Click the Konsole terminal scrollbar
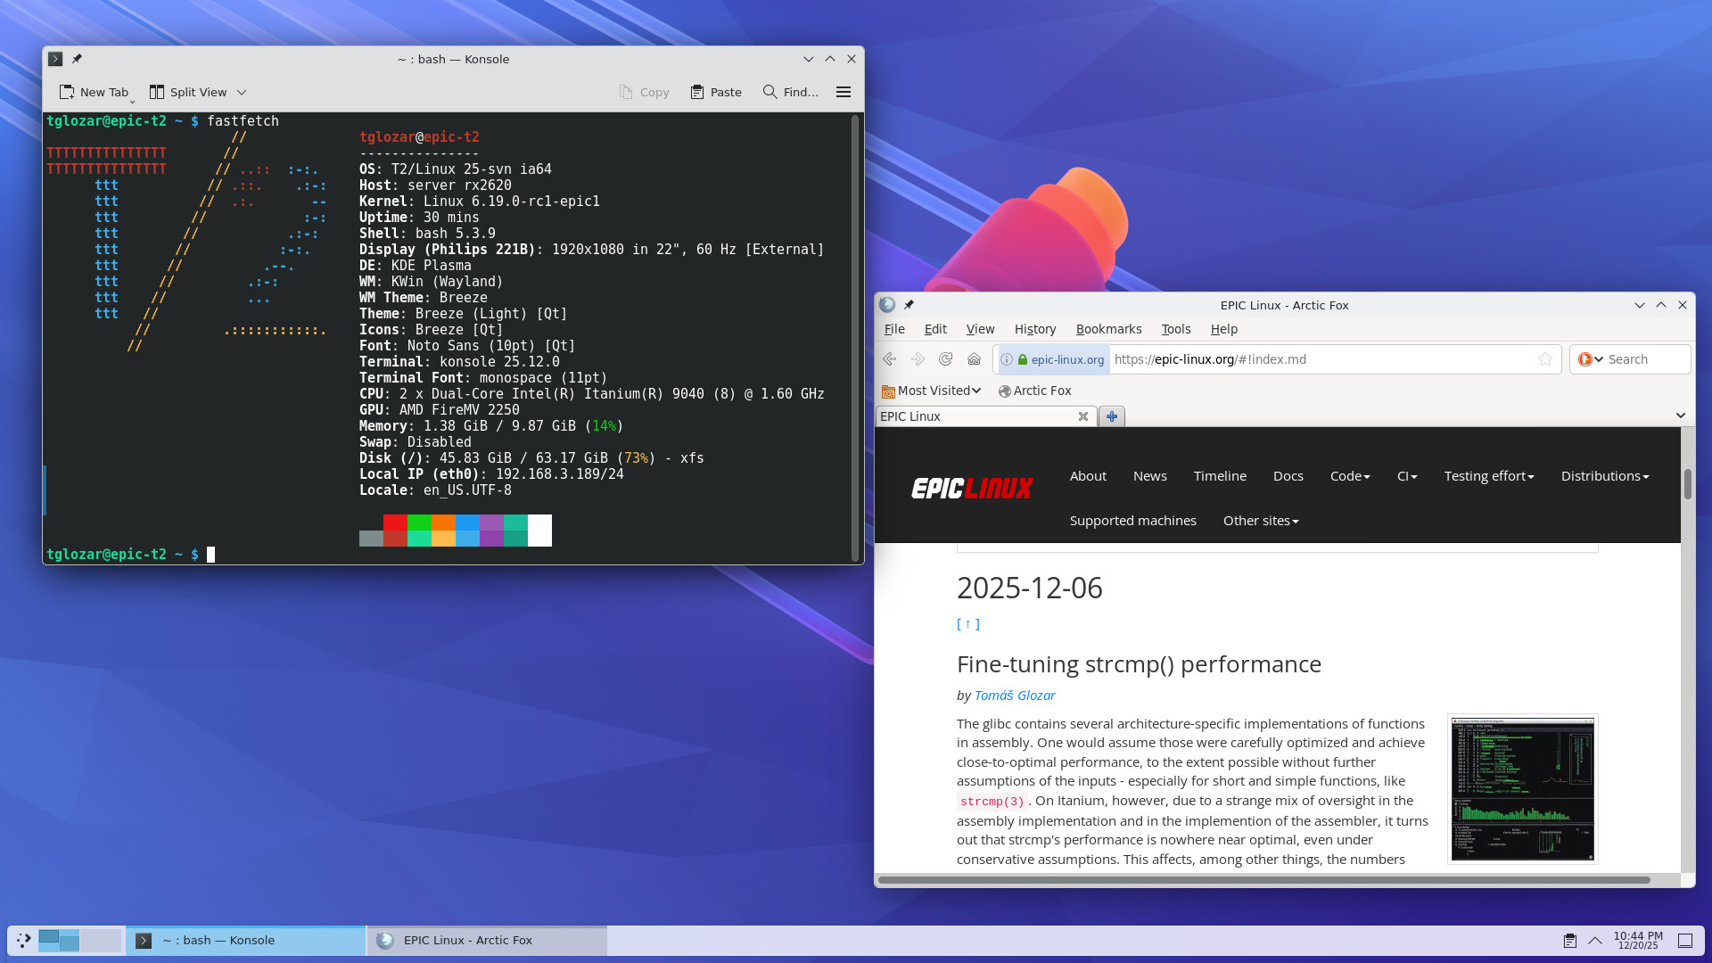The height and width of the screenshot is (963, 1712). point(855,338)
